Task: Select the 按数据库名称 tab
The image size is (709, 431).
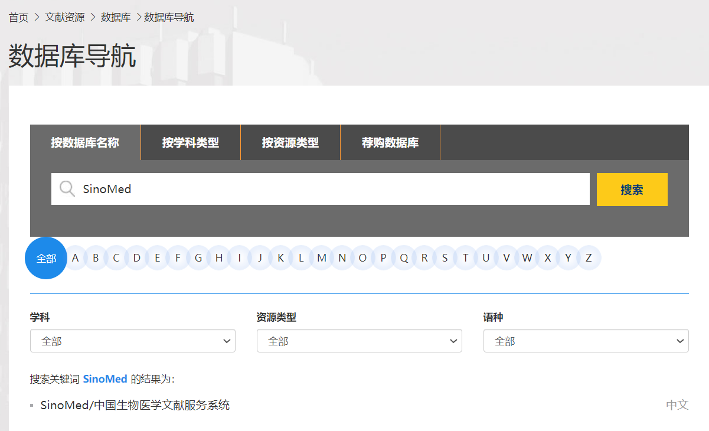Action: (x=85, y=143)
